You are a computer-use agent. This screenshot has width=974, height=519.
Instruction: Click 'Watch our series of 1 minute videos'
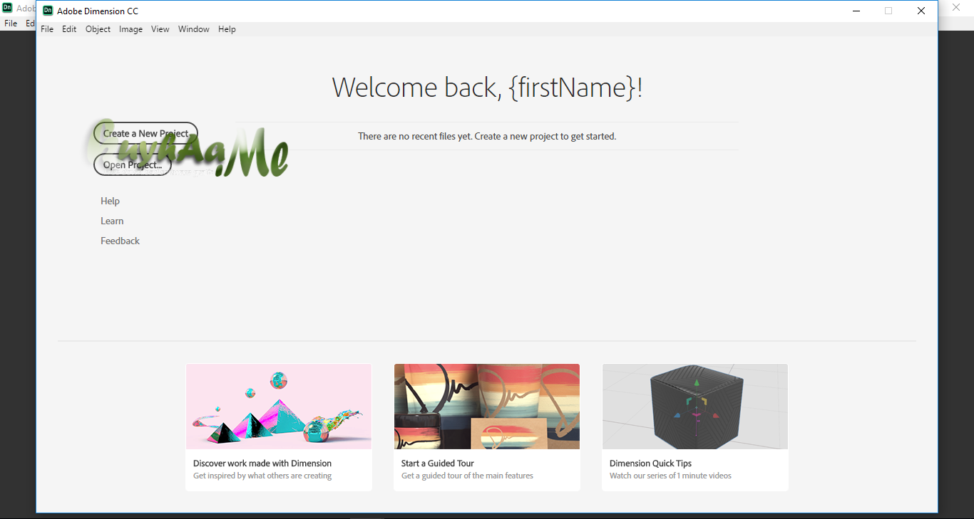point(670,476)
